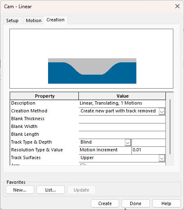Click the Description property label
Viewport: 184px width, 210px height.
point(23,103)
